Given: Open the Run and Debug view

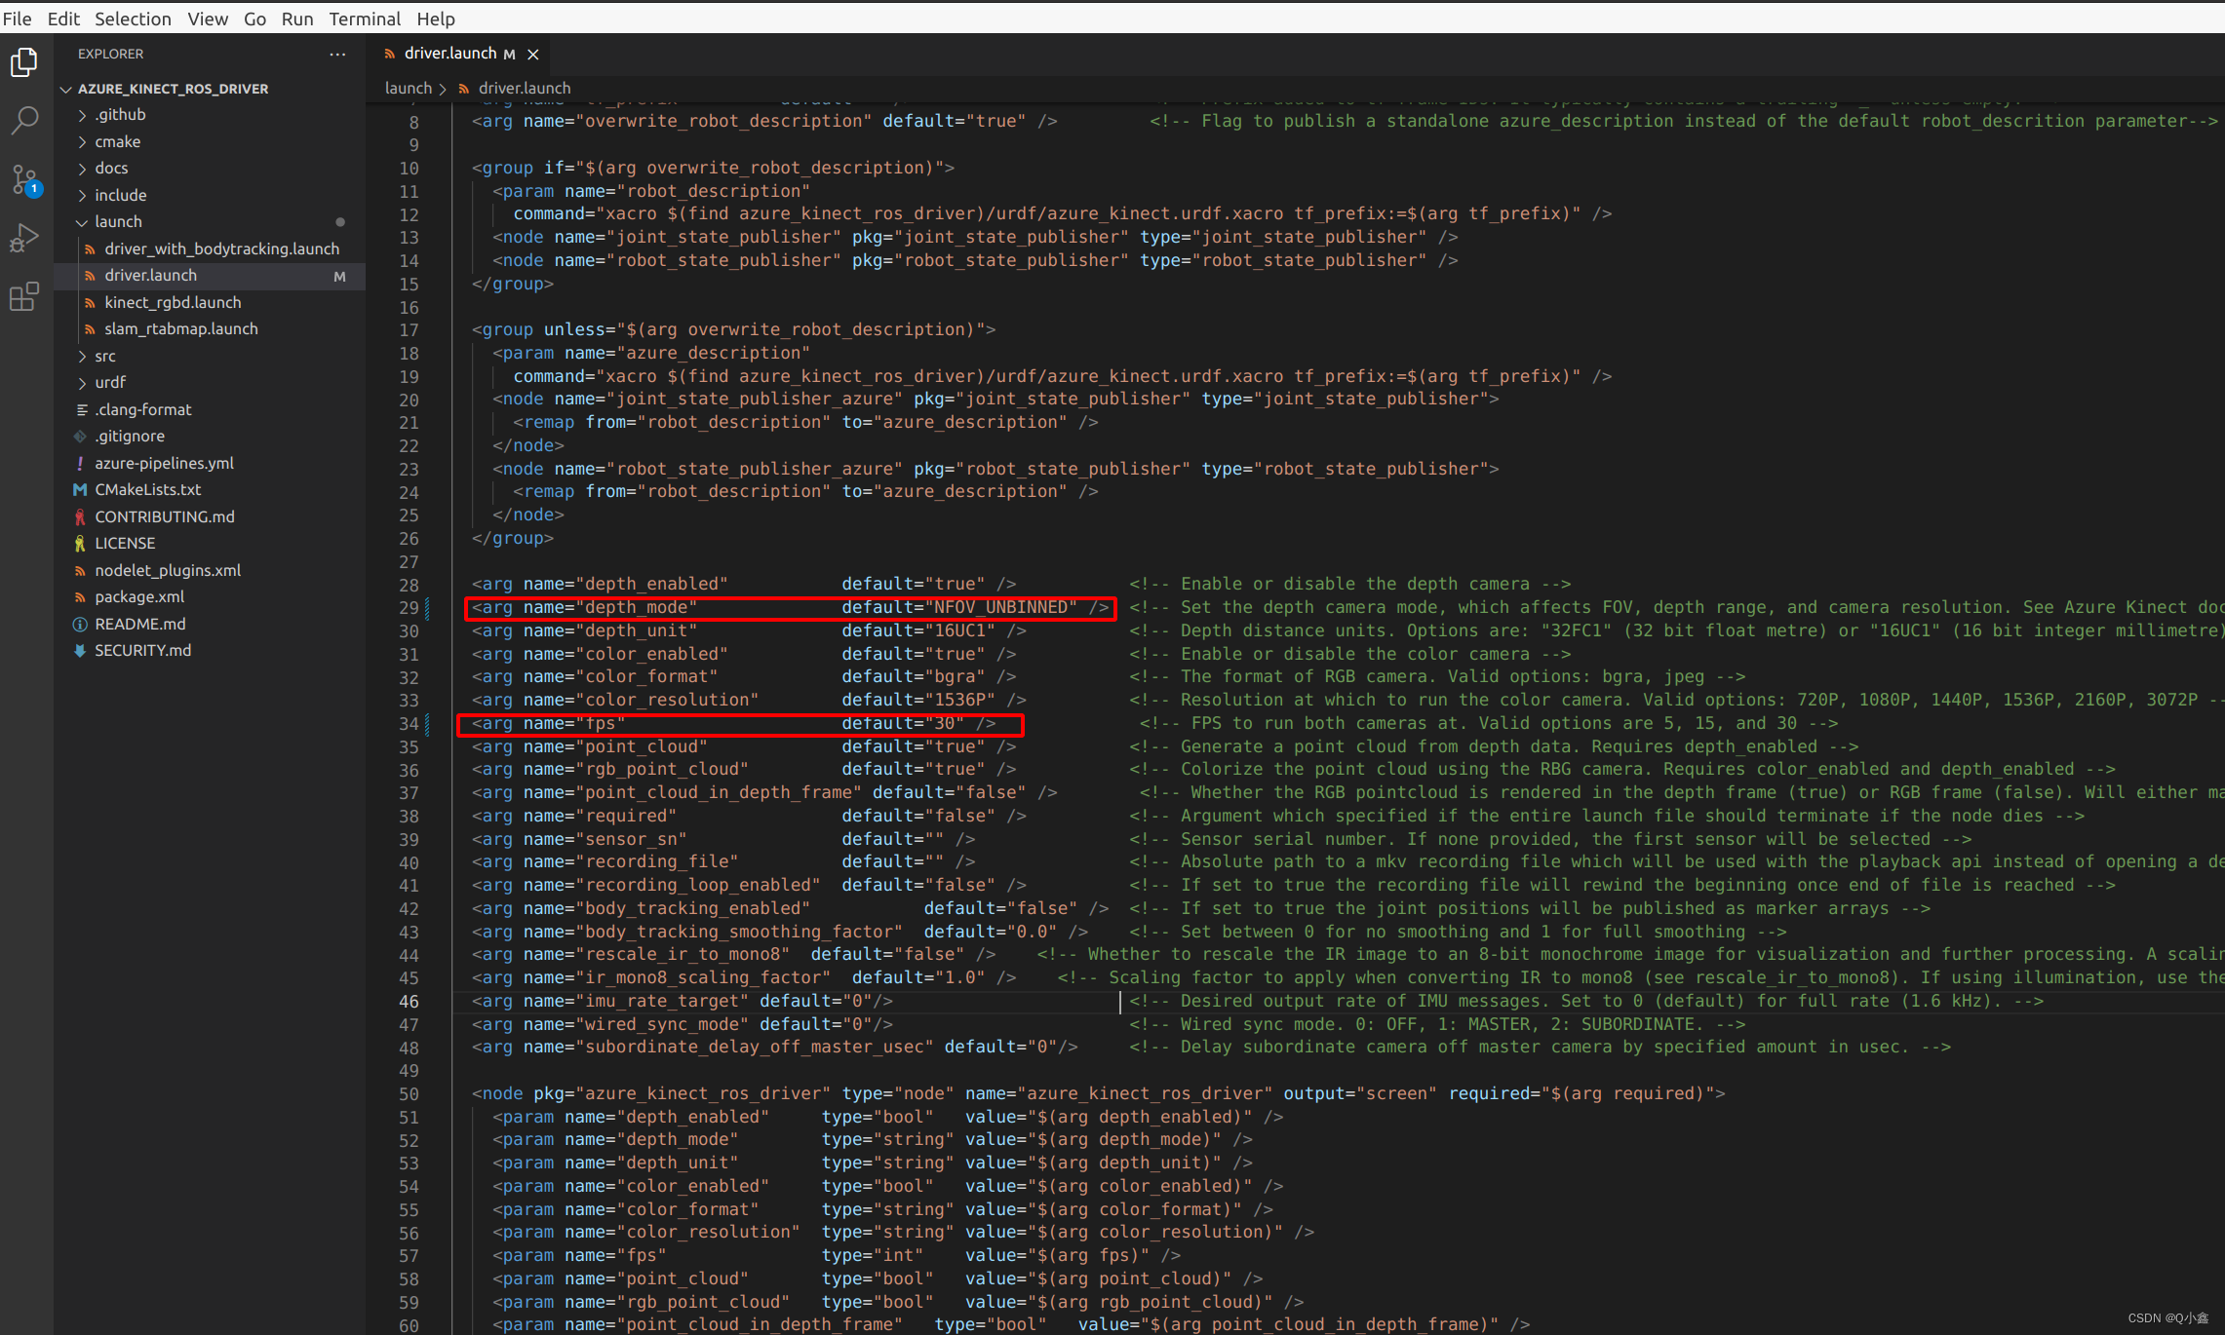Looking at the screenshot, I should coord(24,238).
